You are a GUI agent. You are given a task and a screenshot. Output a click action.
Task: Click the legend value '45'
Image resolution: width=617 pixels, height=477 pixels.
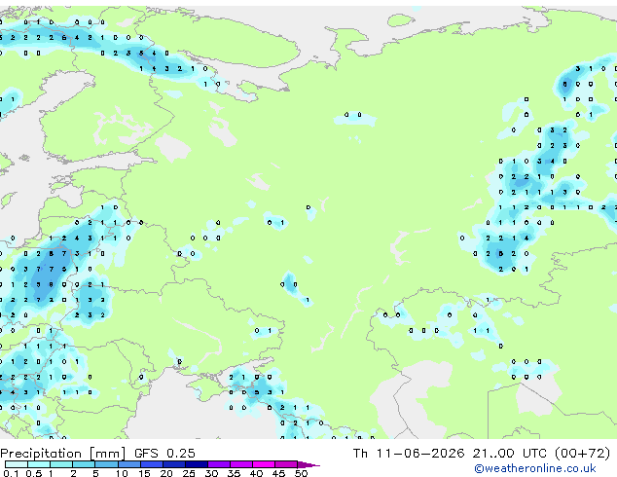pyautogui.click(x=278, y=473)
